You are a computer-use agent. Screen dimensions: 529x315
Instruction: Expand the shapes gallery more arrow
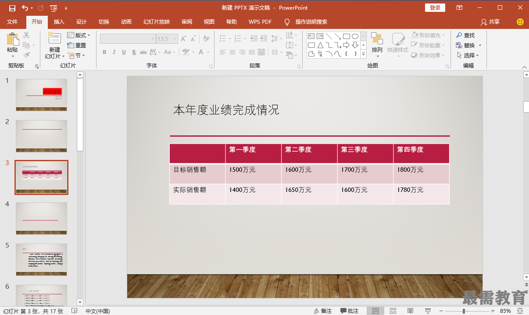[363, 54]
